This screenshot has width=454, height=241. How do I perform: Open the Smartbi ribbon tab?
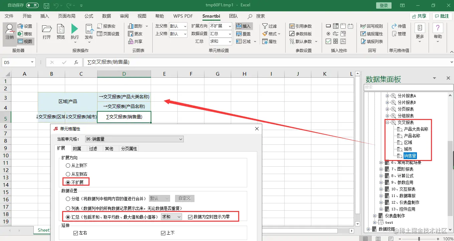pyautogui.click(x=211, y=16)
